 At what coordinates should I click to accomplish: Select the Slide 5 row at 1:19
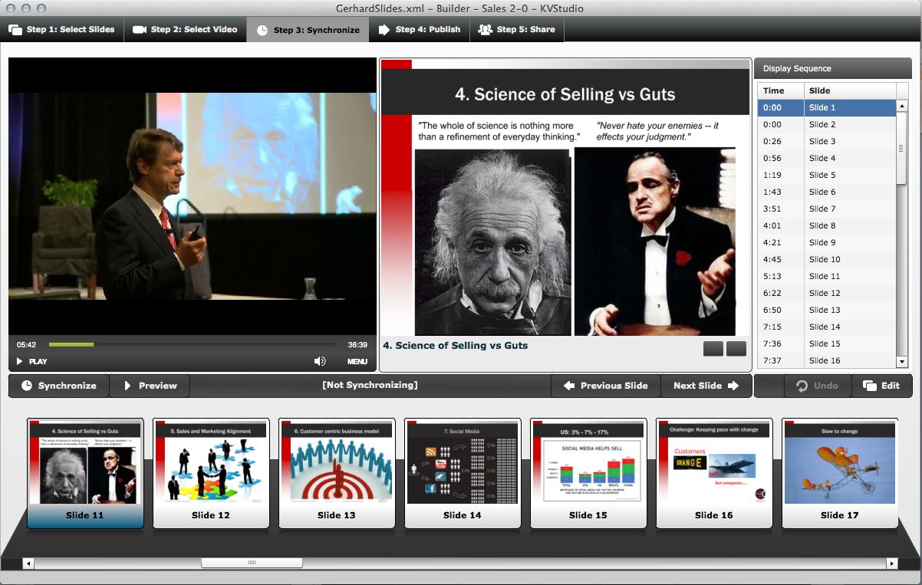[826, 175]
